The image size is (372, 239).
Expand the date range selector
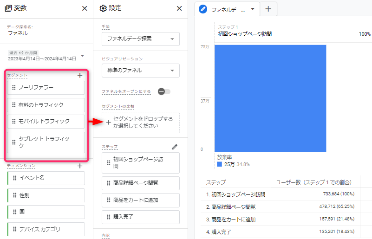coord(83,56)
